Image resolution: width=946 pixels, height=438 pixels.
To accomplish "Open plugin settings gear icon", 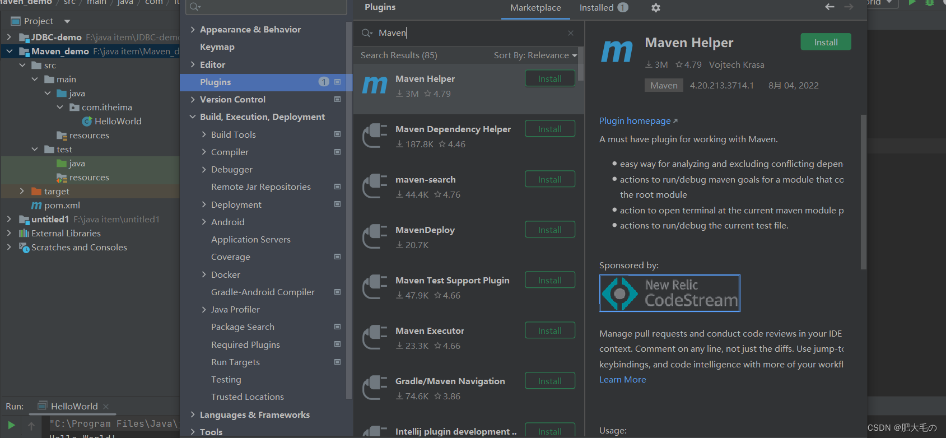I will (656, 8).
